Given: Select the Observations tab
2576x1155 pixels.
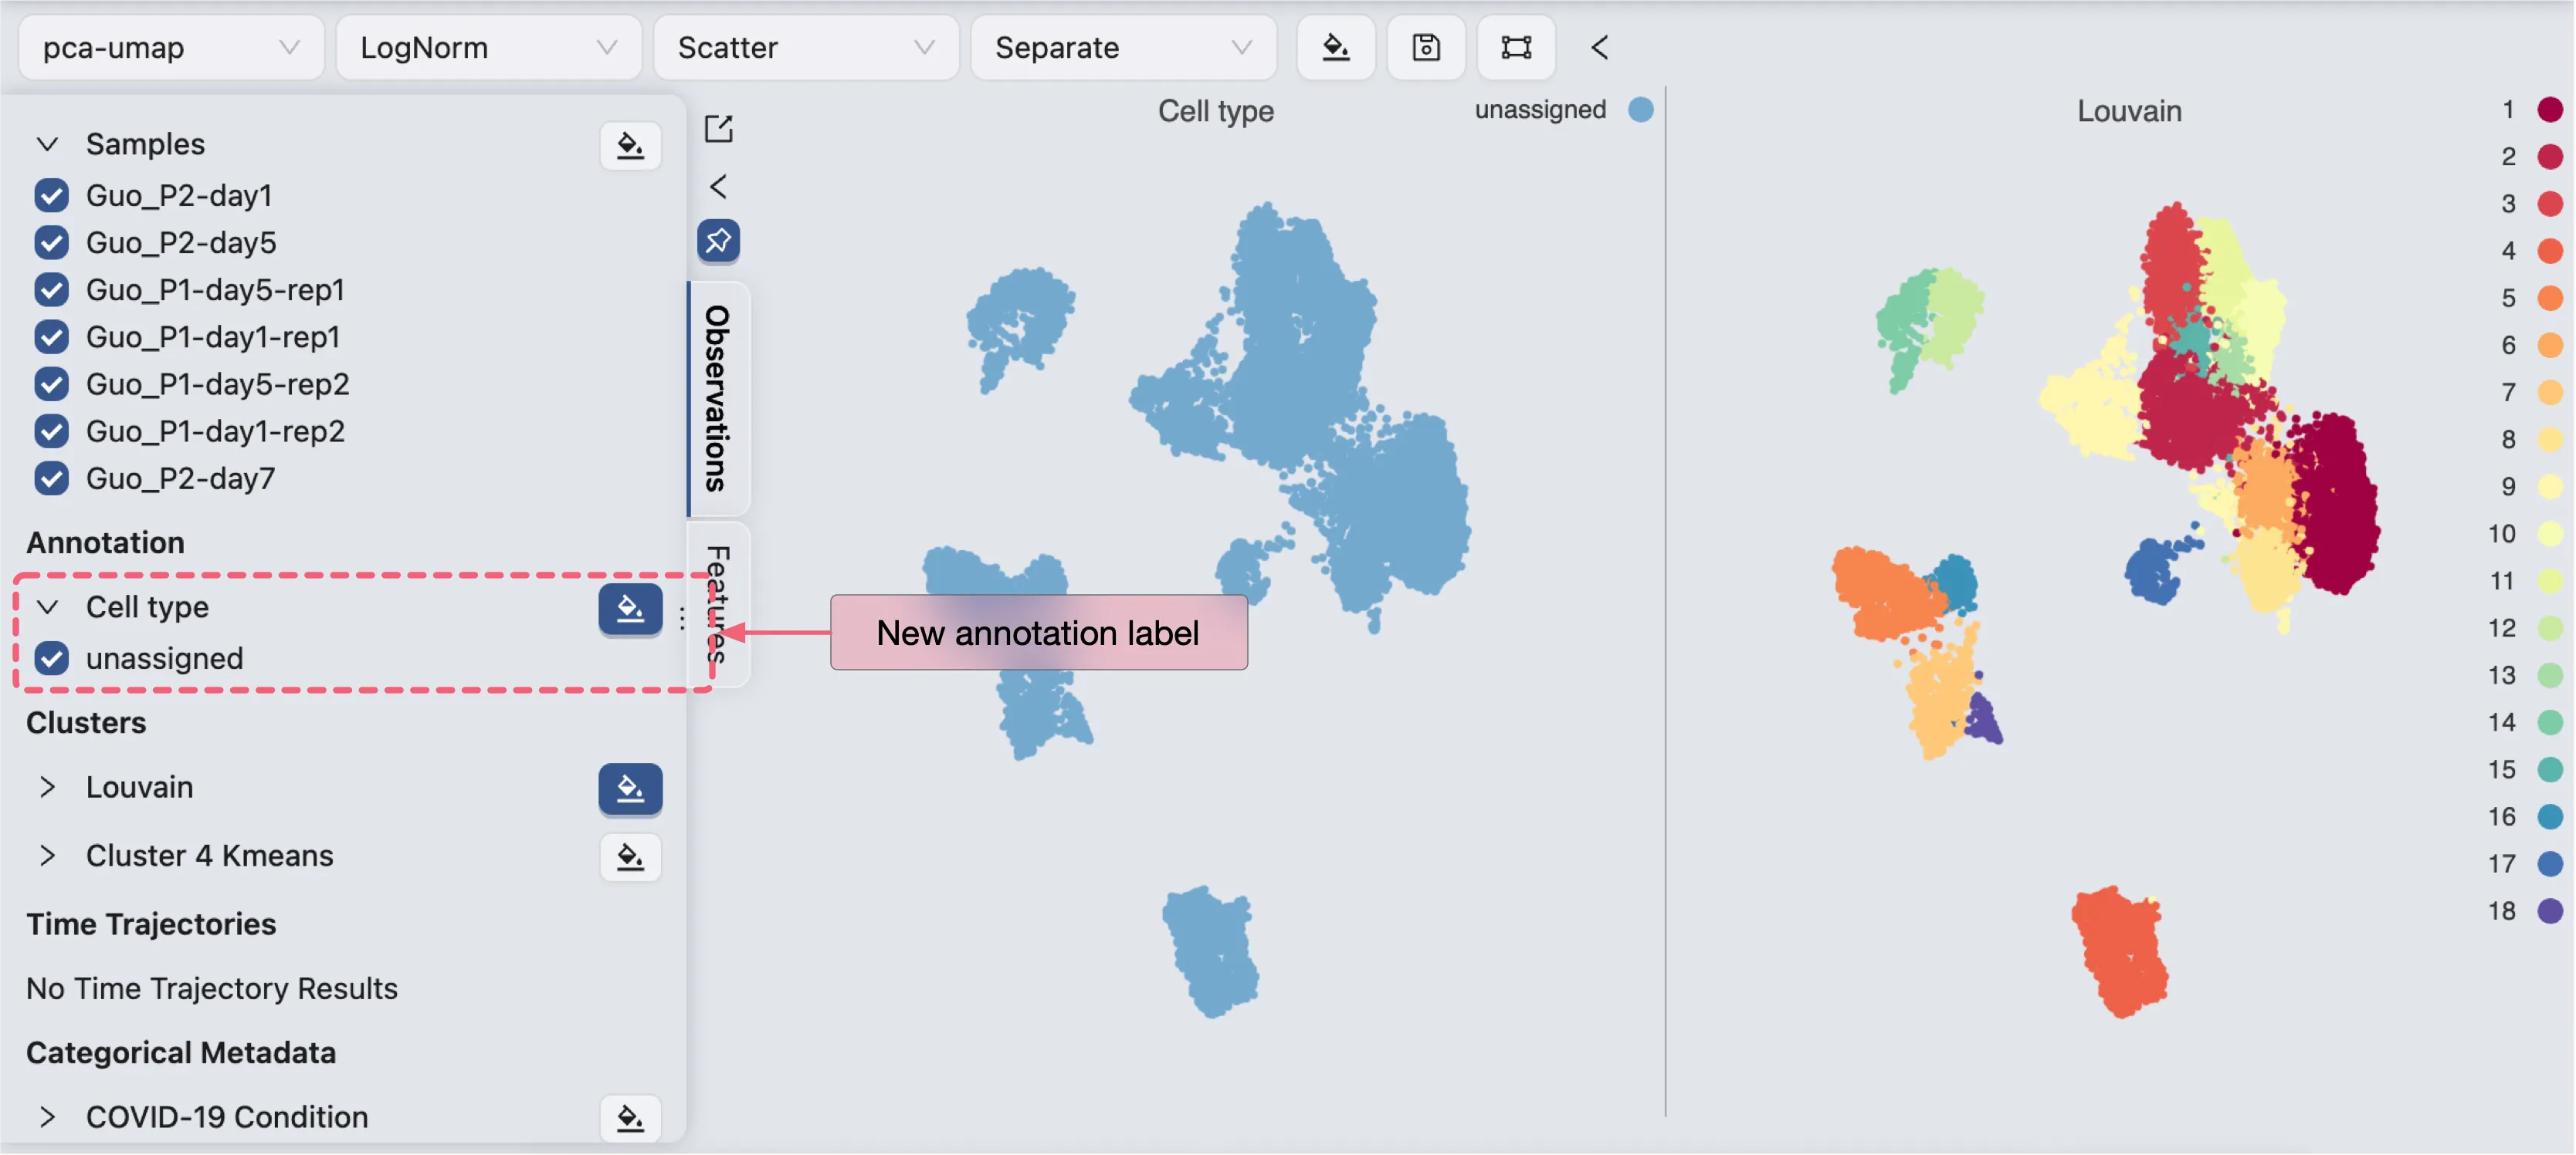Looking at the screenshot, I should click(718, 397).
